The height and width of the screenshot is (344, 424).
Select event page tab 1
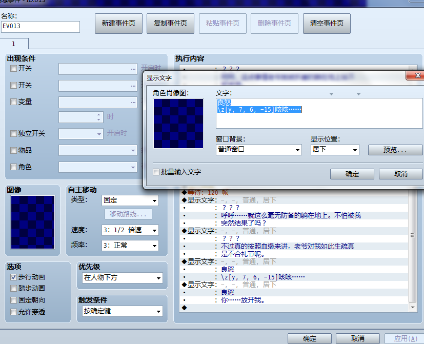tap(14, 44)
